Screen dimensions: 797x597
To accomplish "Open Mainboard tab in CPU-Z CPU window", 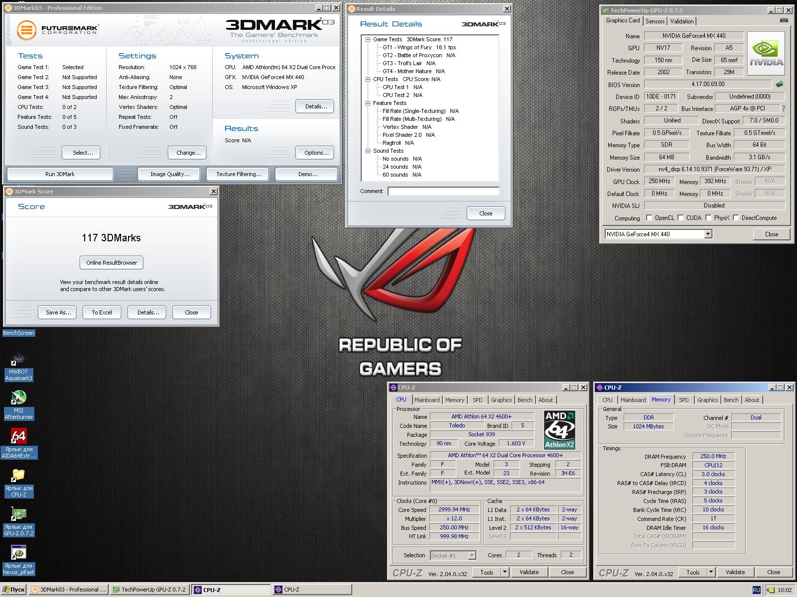I will pos(427,400).
